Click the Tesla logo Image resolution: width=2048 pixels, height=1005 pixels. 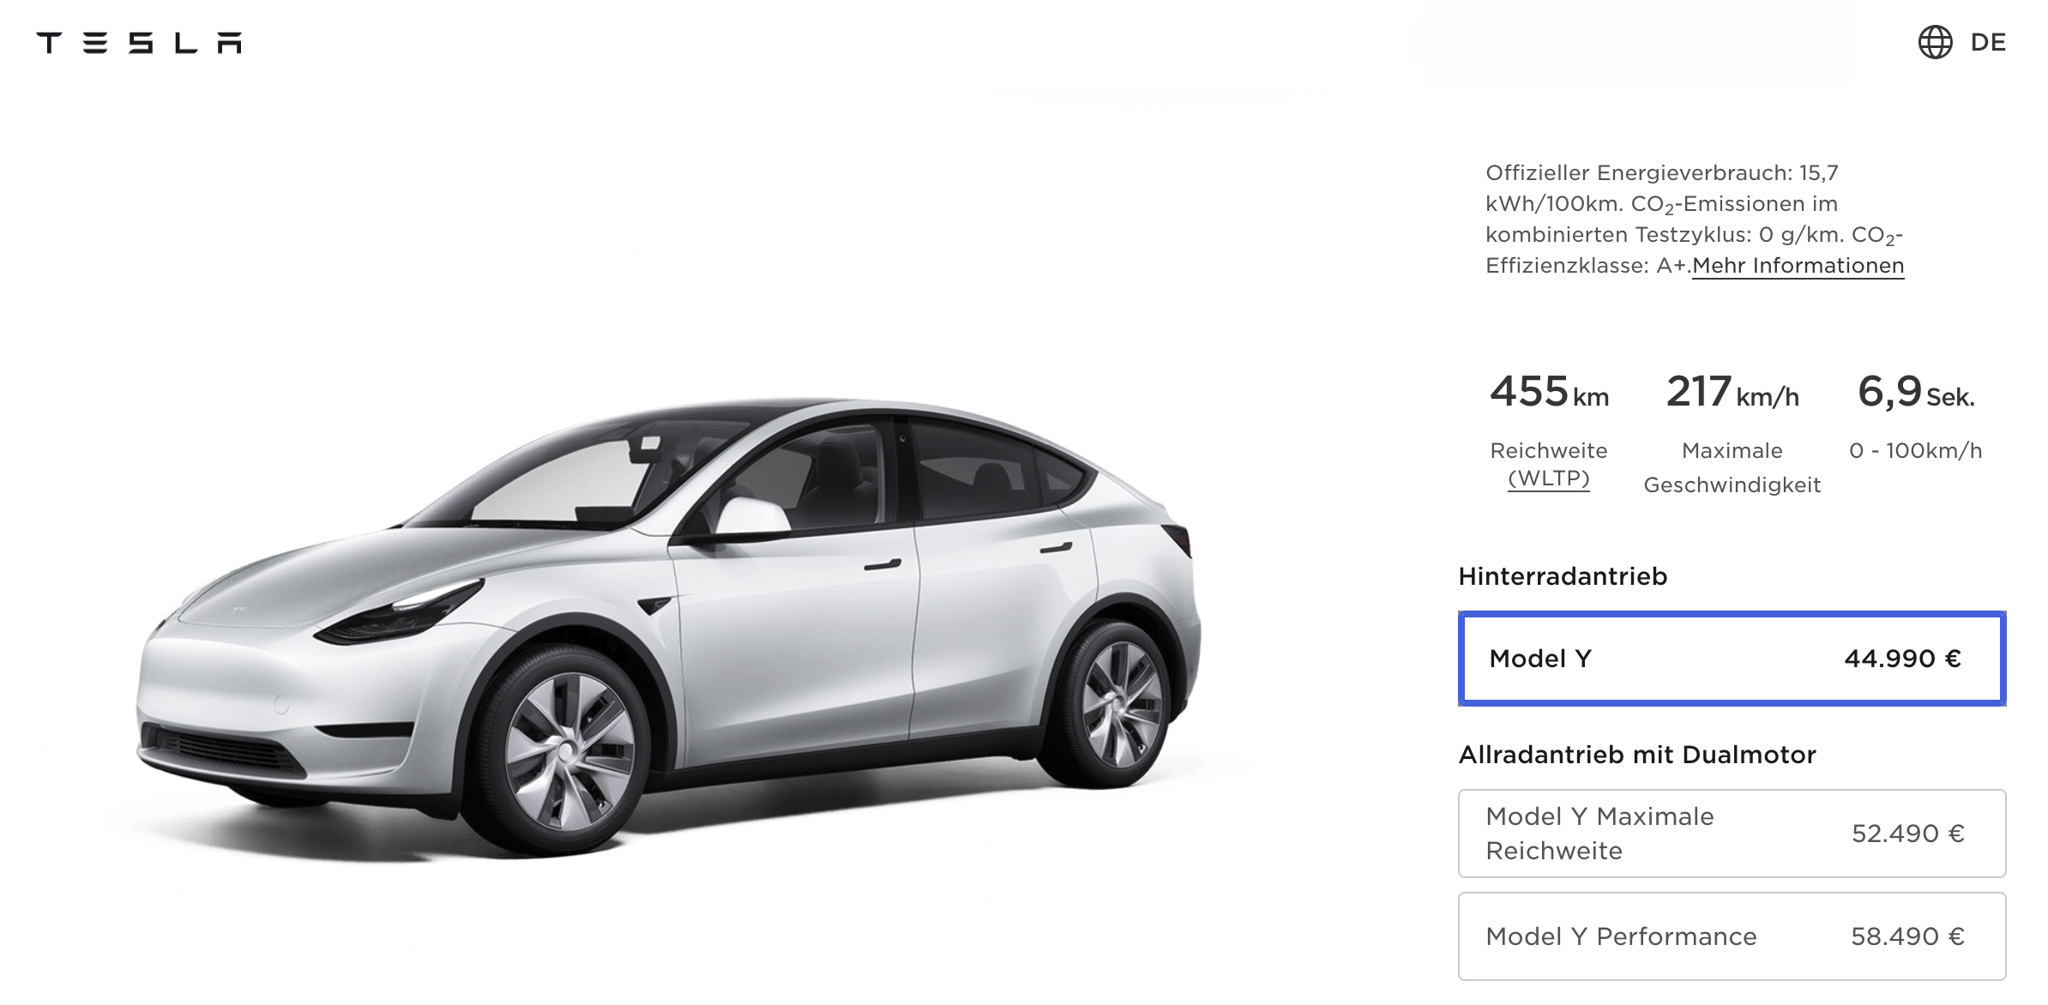point(139,43)
